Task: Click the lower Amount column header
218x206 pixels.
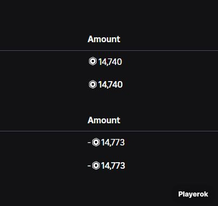Action: (104, 120)
